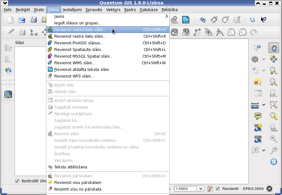Click the What's This help cursor icon

263,19
